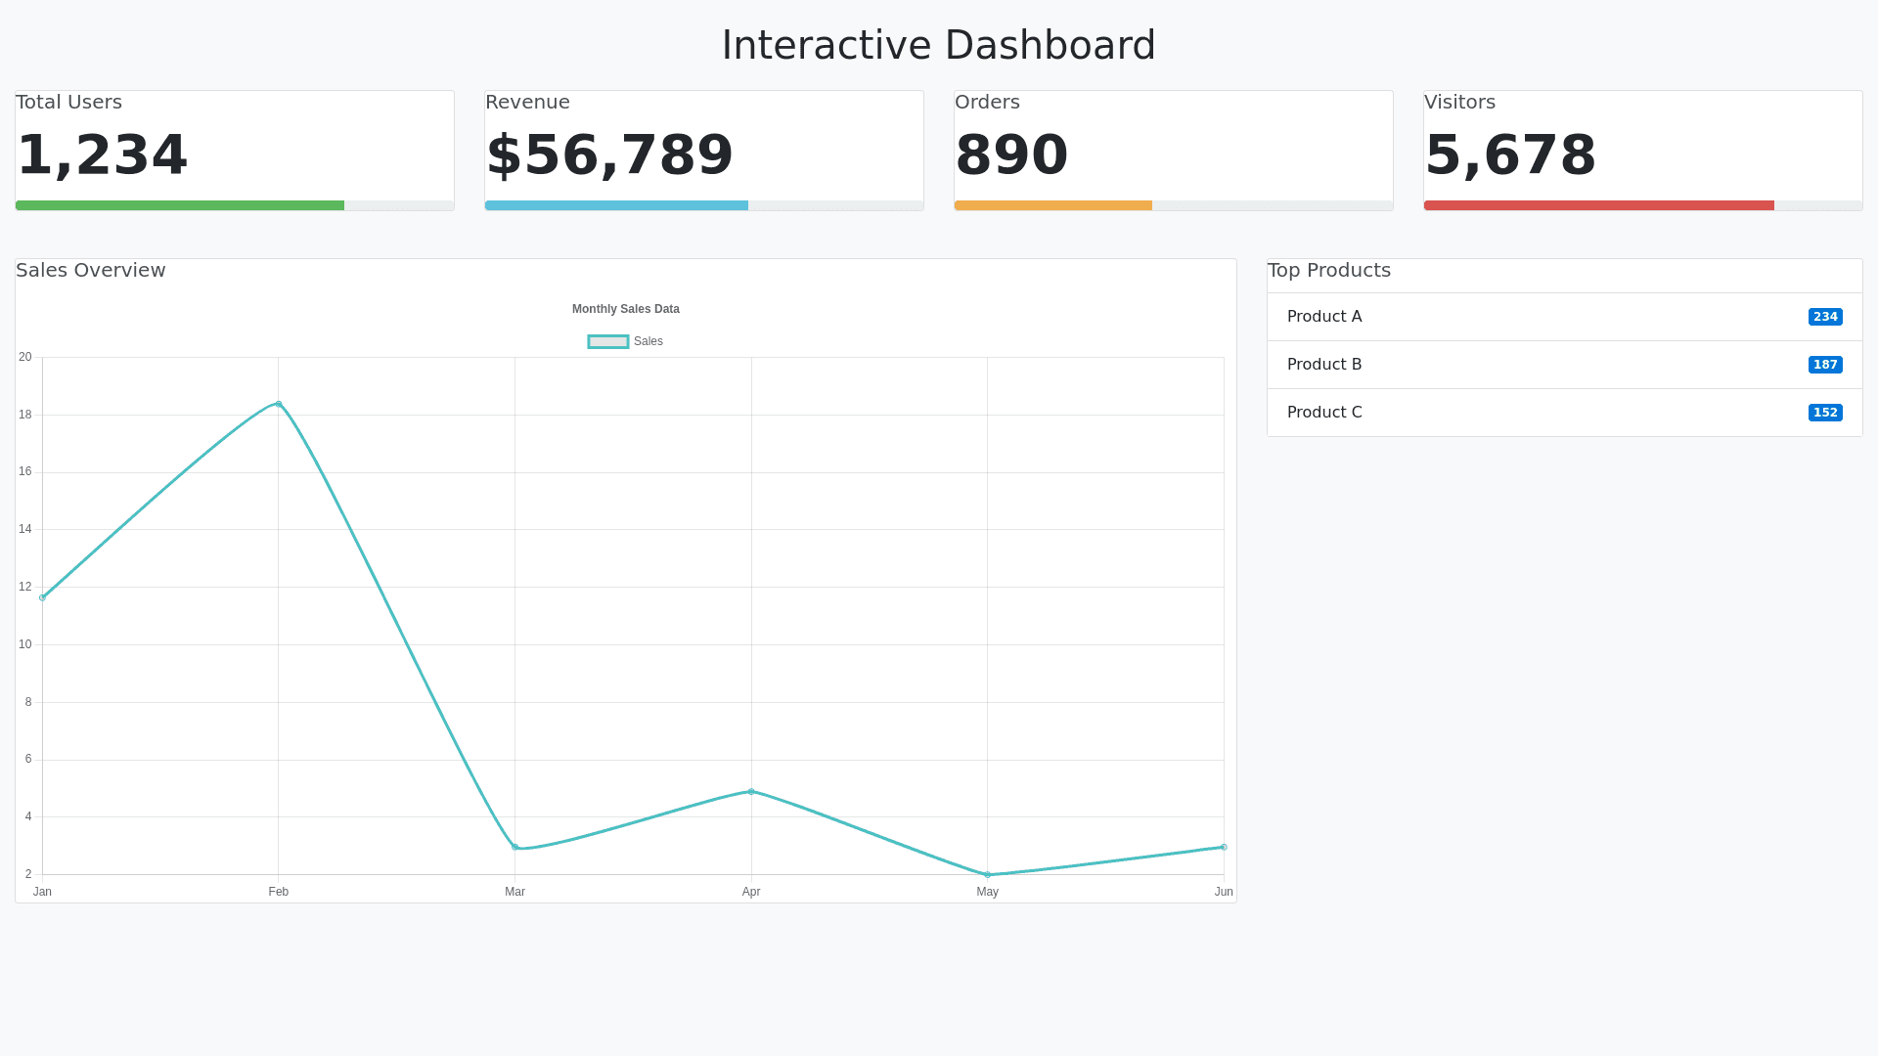Image resolution: width=1878 pixels, height=1056 pixels.
Task: Click the orange Orders progress bar
Action: click(1053, 205)
